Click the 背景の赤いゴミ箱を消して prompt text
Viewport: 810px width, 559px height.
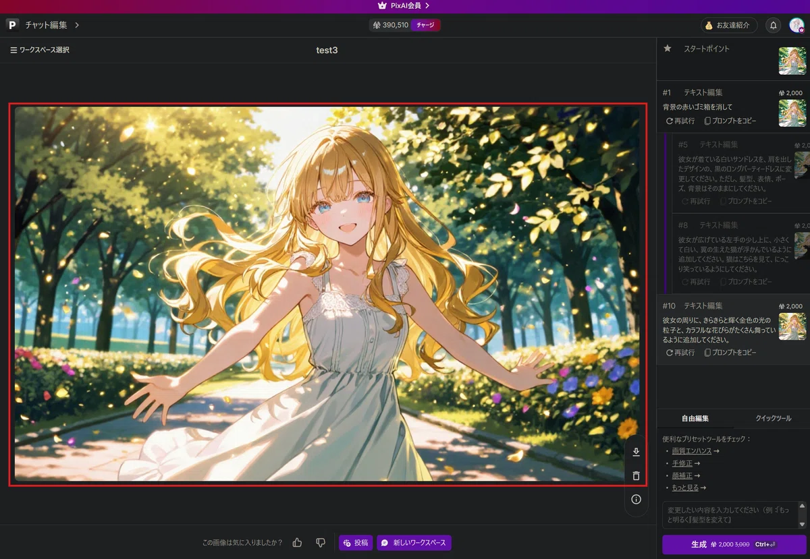pyautogui.click(x=697, y=107)
